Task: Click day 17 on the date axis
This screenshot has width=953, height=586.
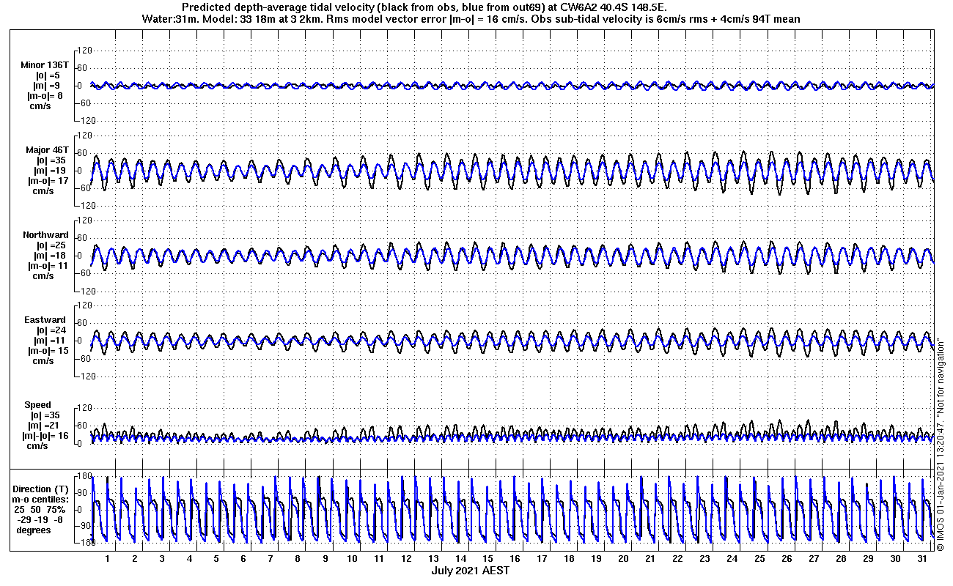Action: pyautogui.click(x=542, y=558)
